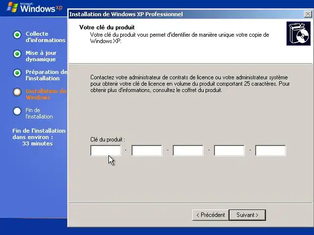Click the '33 minutes' remaining time text
This screenshot has width=314, height=235.
click(x=37, y=143)
